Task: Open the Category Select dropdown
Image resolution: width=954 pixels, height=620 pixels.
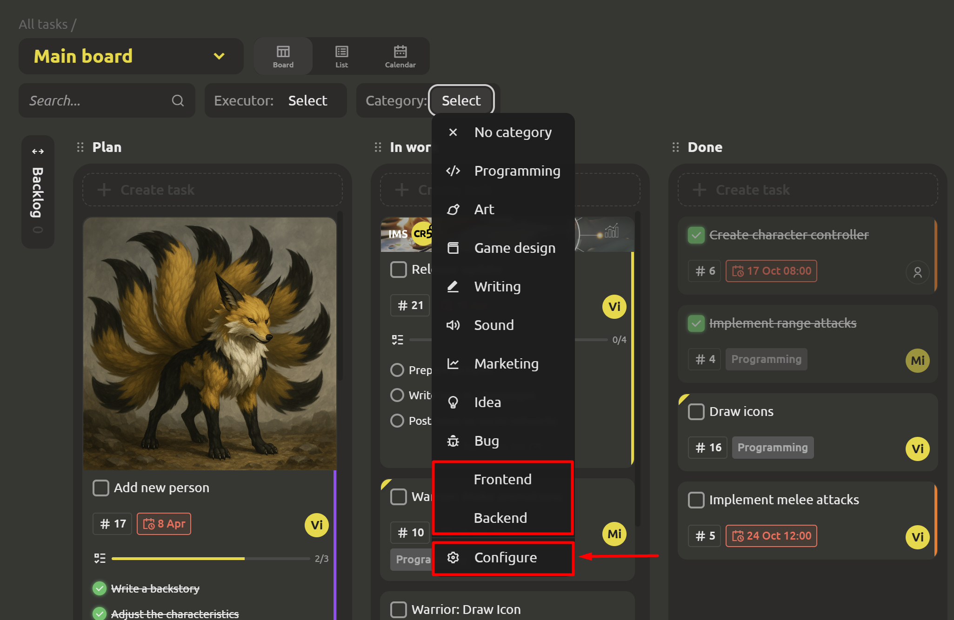Action: [x=461, y=101]
